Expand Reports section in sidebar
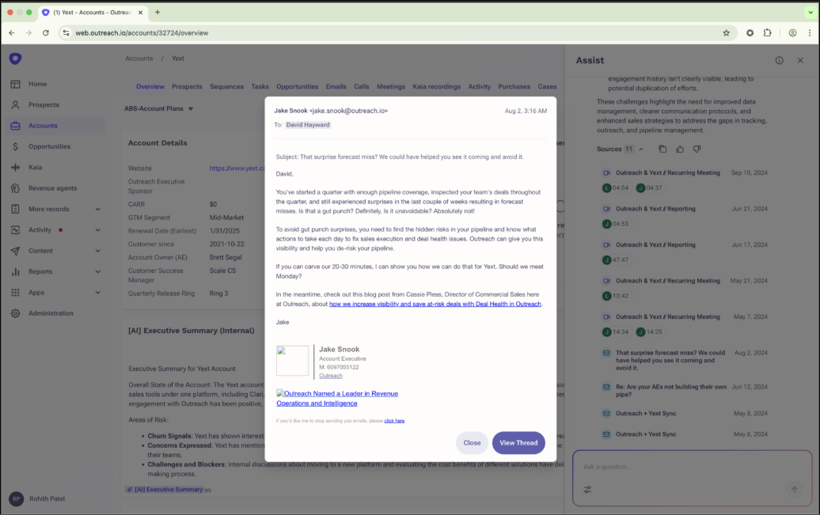 98,272
